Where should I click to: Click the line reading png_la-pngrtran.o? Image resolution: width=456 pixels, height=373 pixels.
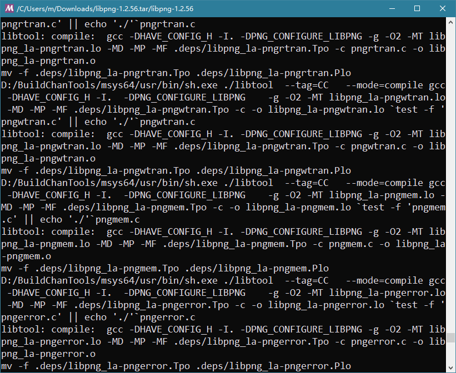[x=48, y=61]
